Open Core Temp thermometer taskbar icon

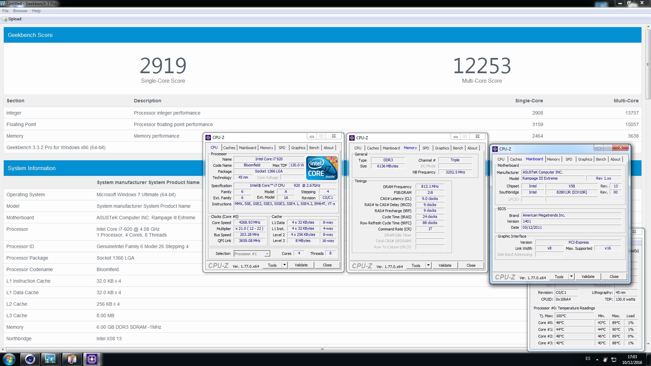tap(72, 359)
